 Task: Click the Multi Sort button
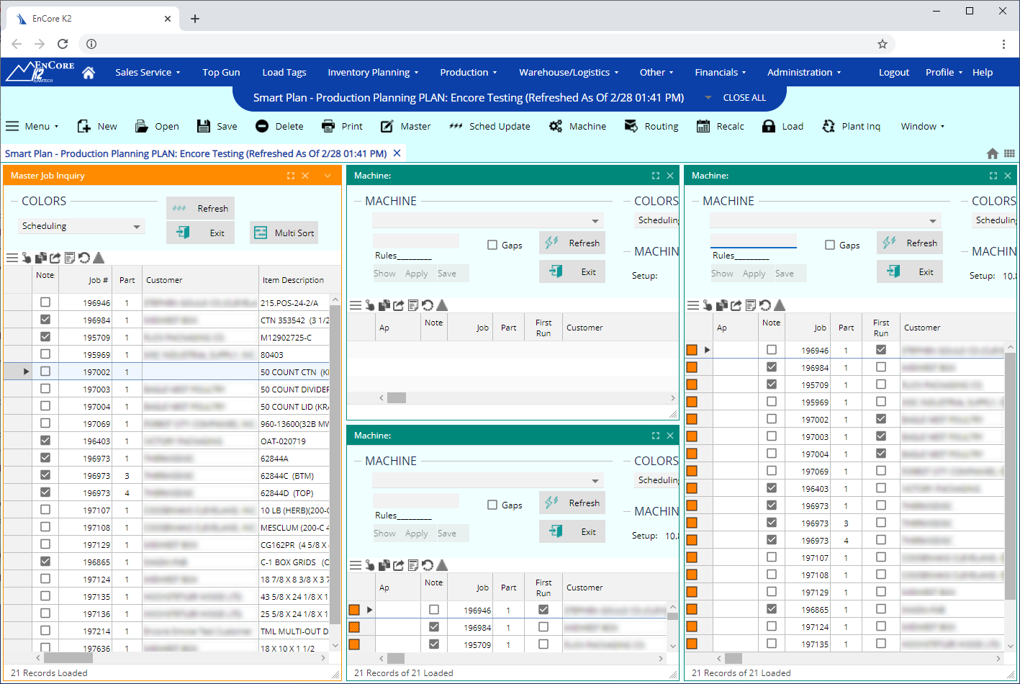(x=284, y=233)
